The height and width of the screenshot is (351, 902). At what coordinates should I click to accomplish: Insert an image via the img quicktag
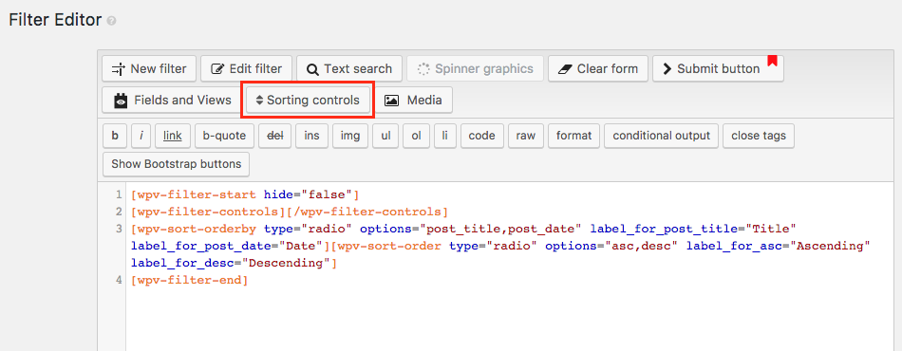pos(350,137)
